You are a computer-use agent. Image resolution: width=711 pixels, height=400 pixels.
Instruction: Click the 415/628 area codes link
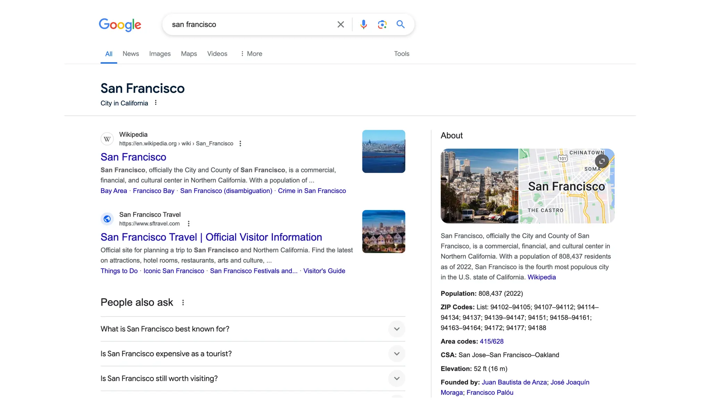point(491,341)
